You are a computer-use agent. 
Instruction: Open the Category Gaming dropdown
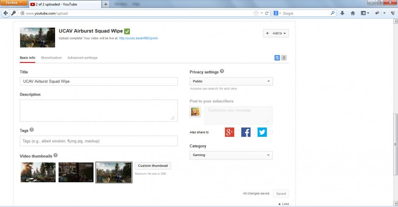[231, 155]
